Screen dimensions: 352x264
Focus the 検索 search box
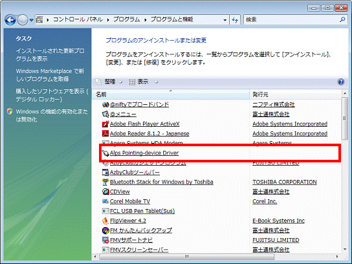[291, 20]
